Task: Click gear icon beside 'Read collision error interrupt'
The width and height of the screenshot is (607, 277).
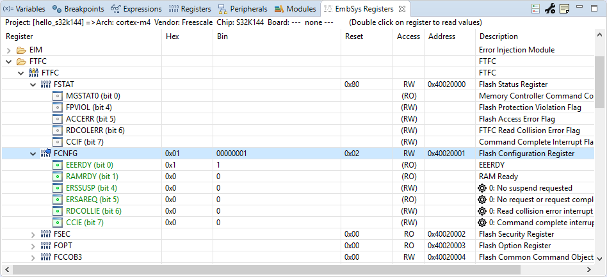Action: click(x=482, y=211)
